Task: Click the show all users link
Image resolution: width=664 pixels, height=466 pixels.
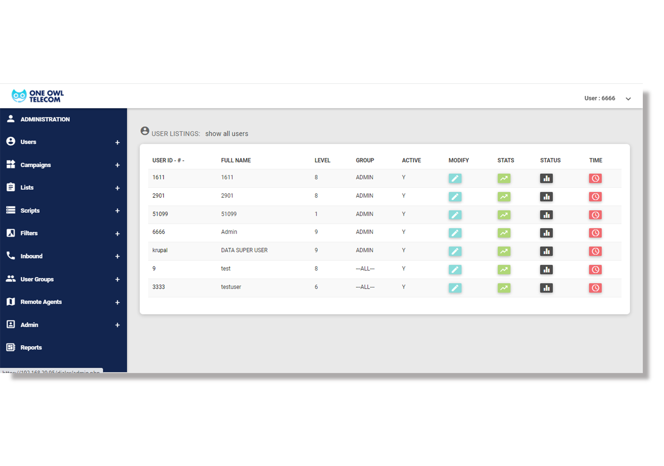Action: pyautogui.click(x=227, y=134)
